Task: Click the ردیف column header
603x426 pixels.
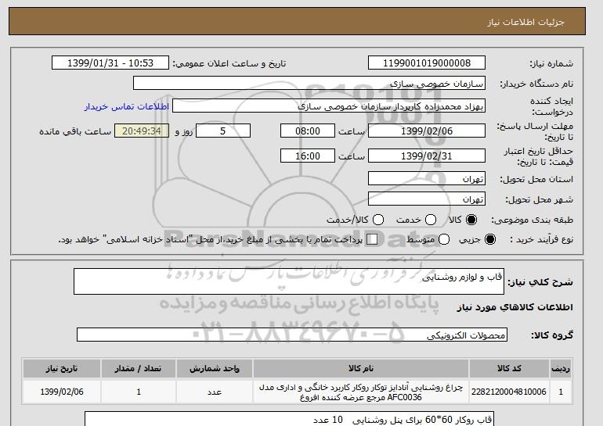Action: (x=561, y=368)
